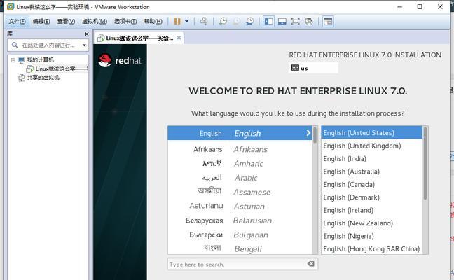The width and height of the screenshot is (454, 280).
Task: Open the 文件(F) menu
Action: pyautogui.click(x=17, y=22)
